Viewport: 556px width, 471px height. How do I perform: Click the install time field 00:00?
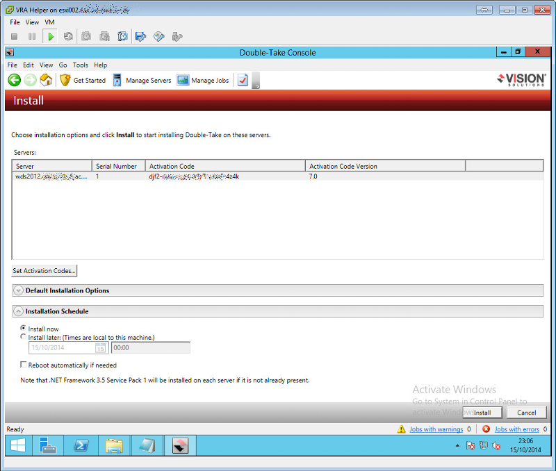click(151, 347)
